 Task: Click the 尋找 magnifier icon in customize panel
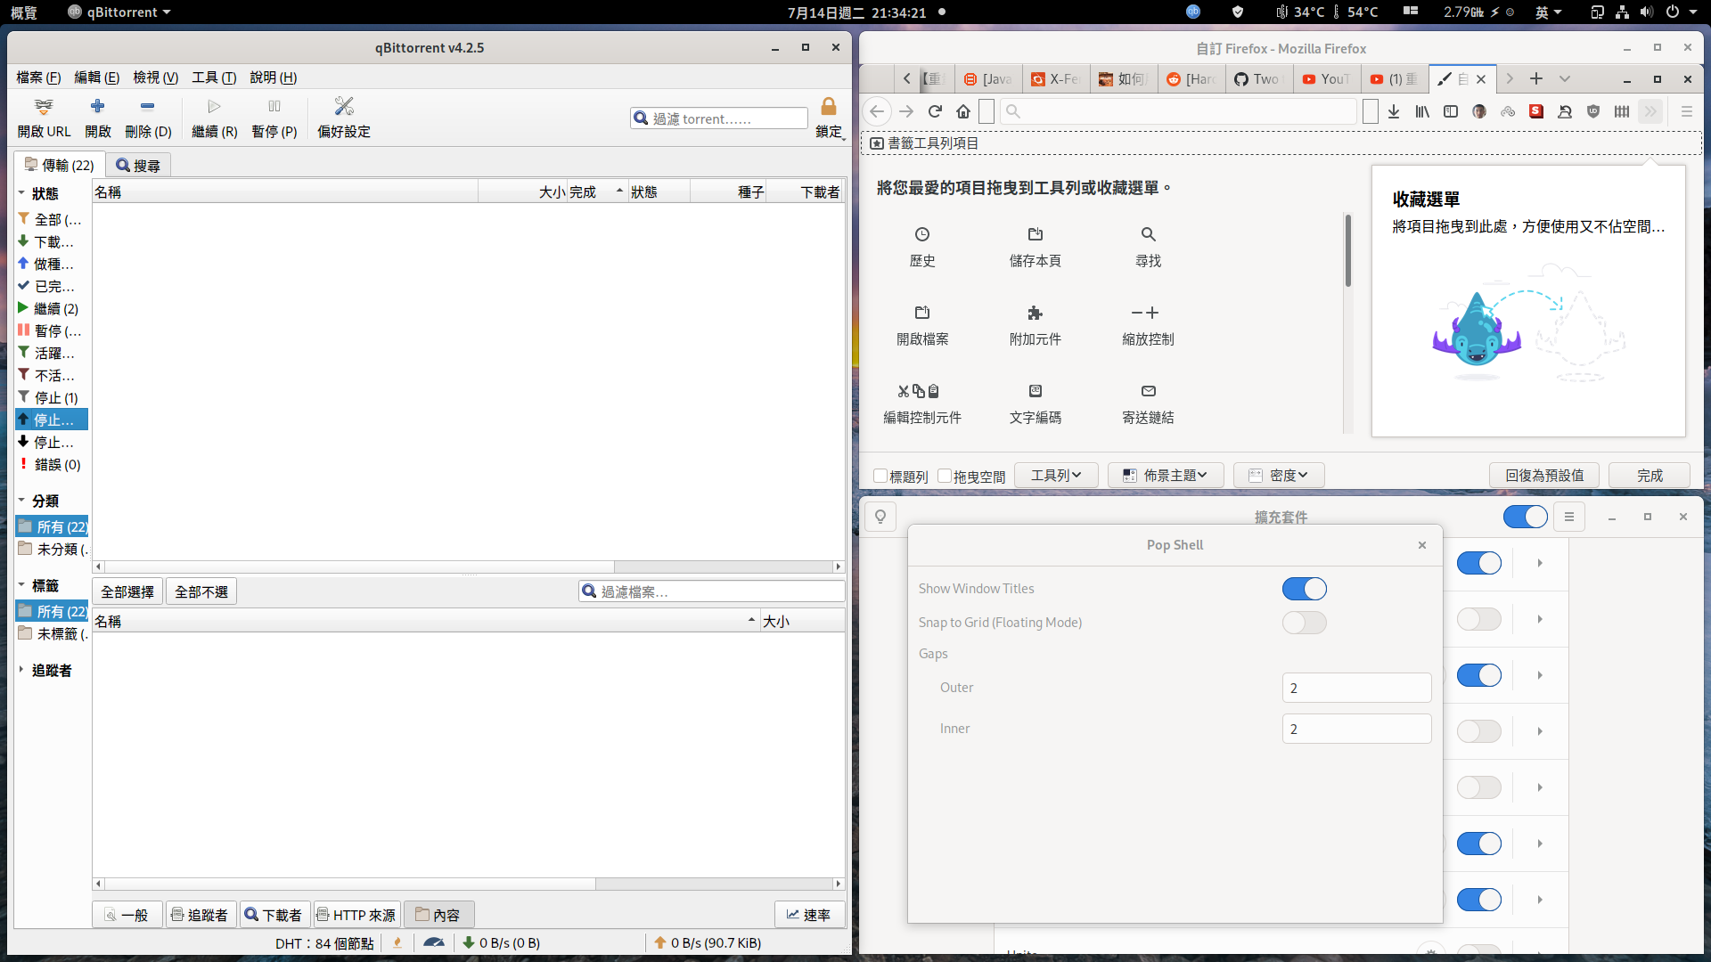(1149, 234)
